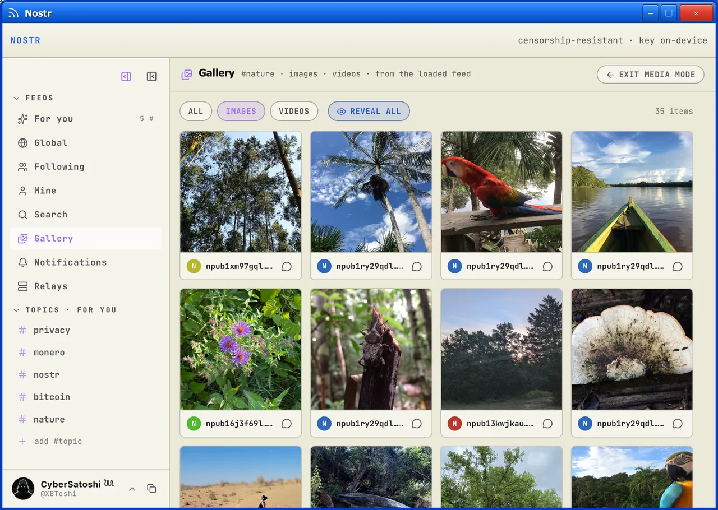The width and height of the screenshot is (718, 510).
Task: Click the yellow N avatar of npub1xm97gql
Action: point(194,267)
